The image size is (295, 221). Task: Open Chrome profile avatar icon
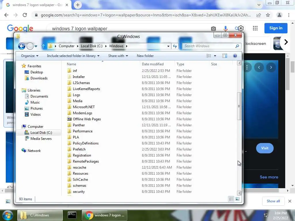point(279,15)
